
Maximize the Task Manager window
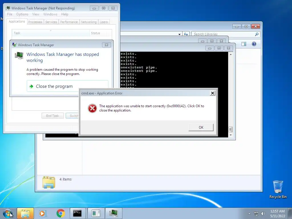click(104, 8)
